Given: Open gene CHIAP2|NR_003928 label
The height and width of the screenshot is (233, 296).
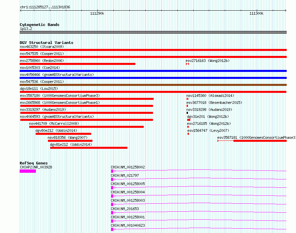Looking at the screenshot, I should (x=36, y=167).
